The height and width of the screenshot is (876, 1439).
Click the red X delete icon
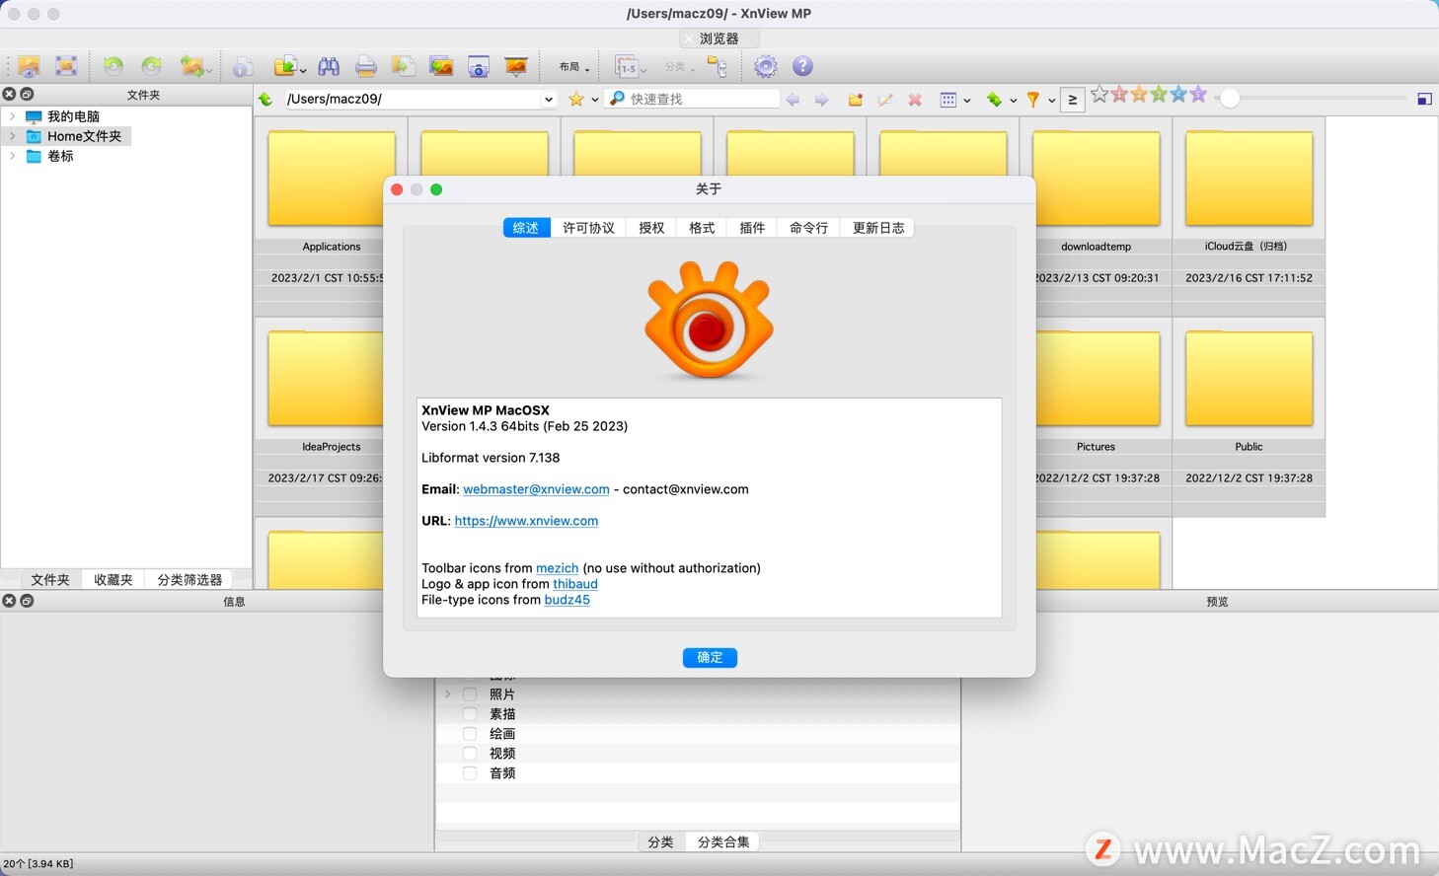point(915,100)
